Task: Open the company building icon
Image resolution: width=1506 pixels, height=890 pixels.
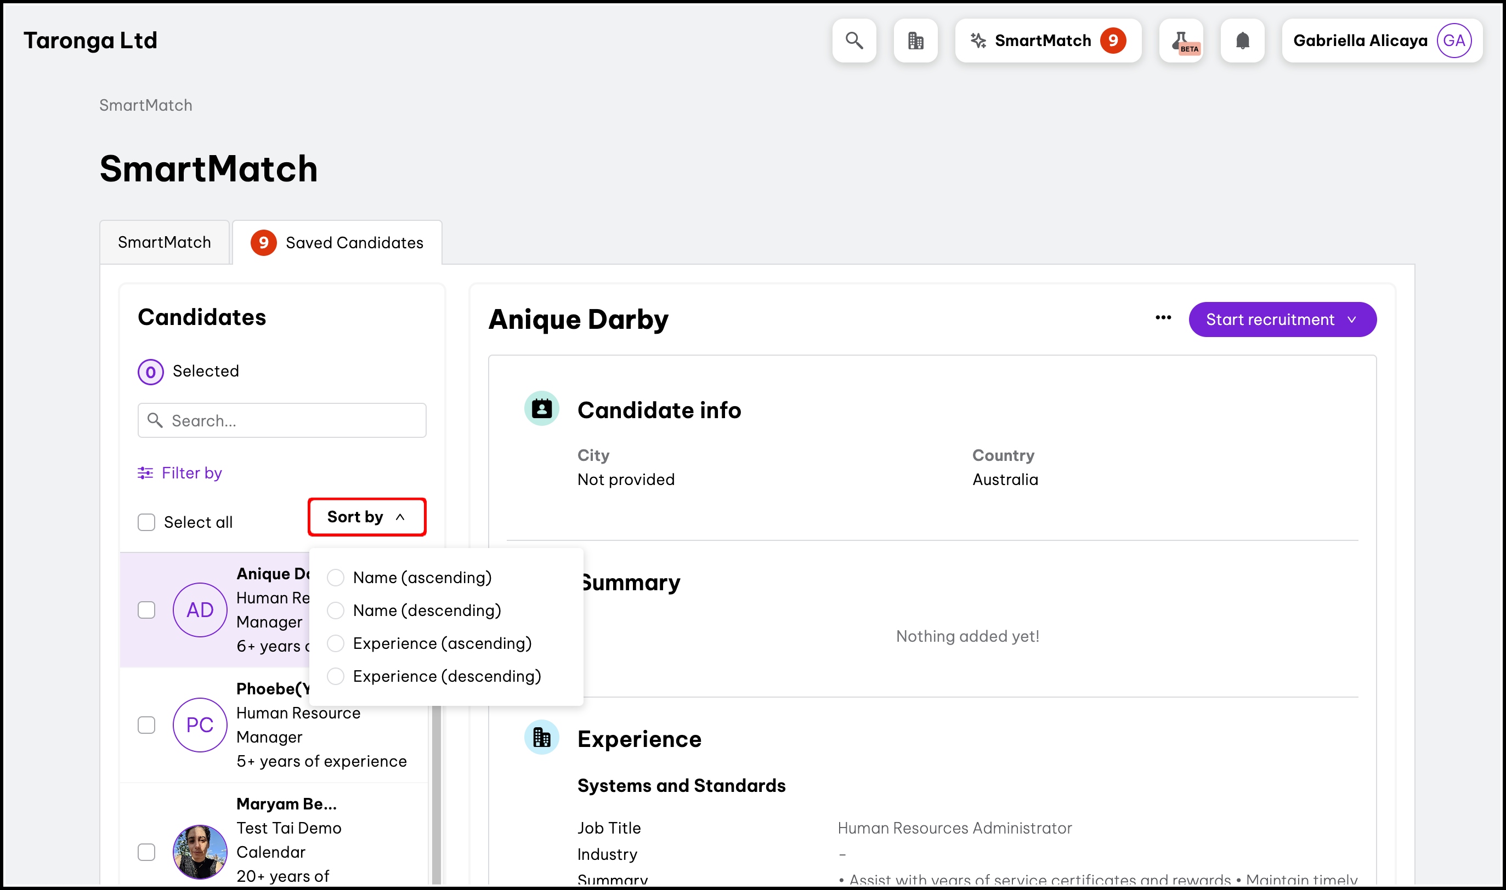Action: coord(915,41)
